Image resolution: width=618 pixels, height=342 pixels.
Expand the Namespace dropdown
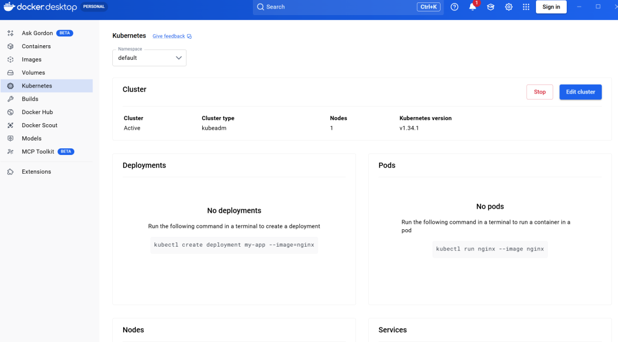[149, 58]
